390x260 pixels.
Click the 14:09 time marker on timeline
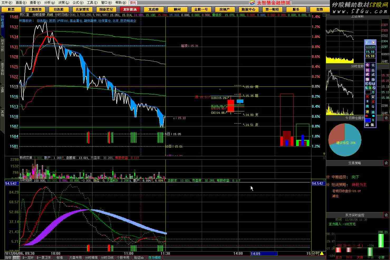pyautogui.click(x=264, y=254)
